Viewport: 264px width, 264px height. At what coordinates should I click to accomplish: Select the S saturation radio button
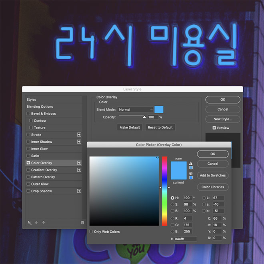172,204
